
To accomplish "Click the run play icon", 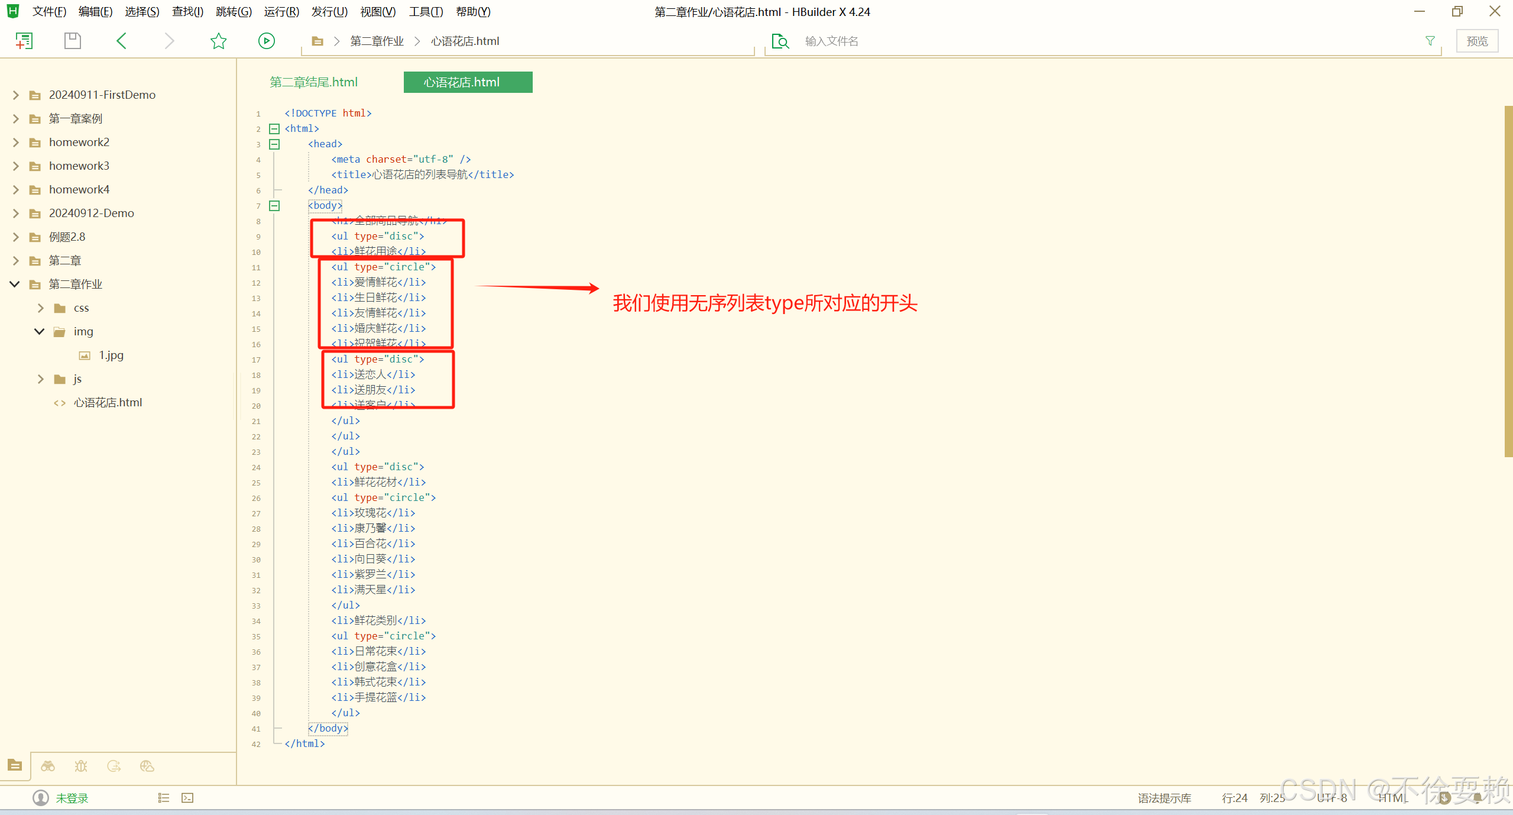I will (266, 41).
